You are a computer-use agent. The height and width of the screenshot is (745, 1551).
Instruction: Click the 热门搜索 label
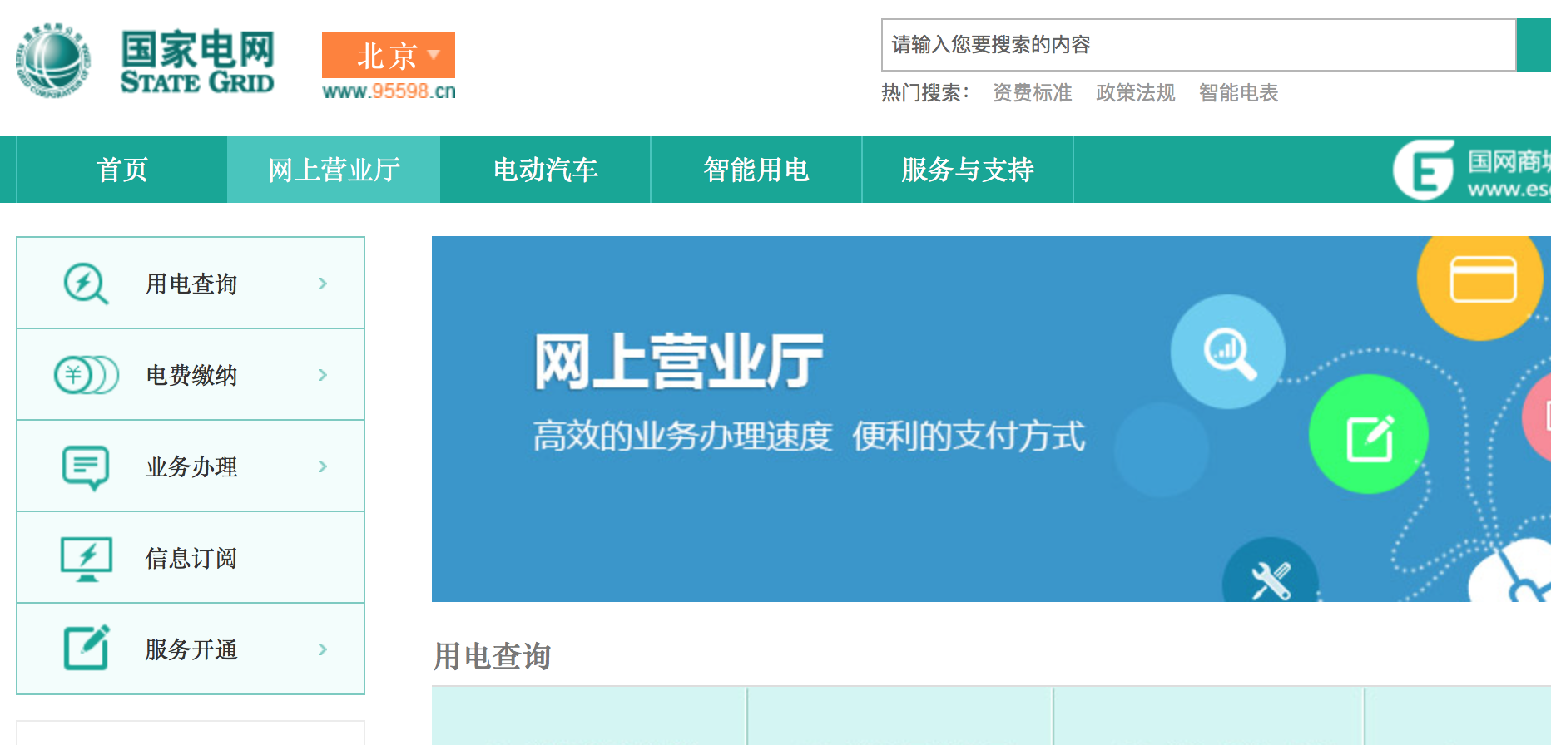pyautogui.click(x=924, y=92)
